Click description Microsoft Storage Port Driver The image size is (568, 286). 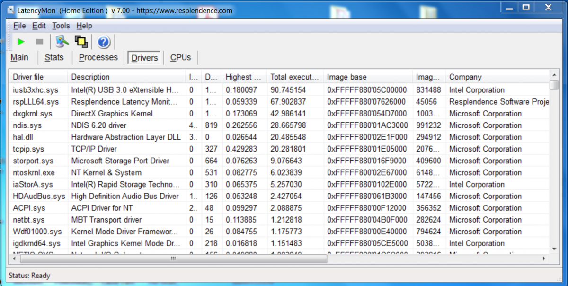(120, 161)
